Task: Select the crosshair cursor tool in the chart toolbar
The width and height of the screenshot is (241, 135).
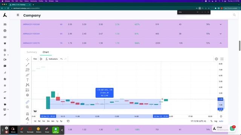Action: point(27,60)
